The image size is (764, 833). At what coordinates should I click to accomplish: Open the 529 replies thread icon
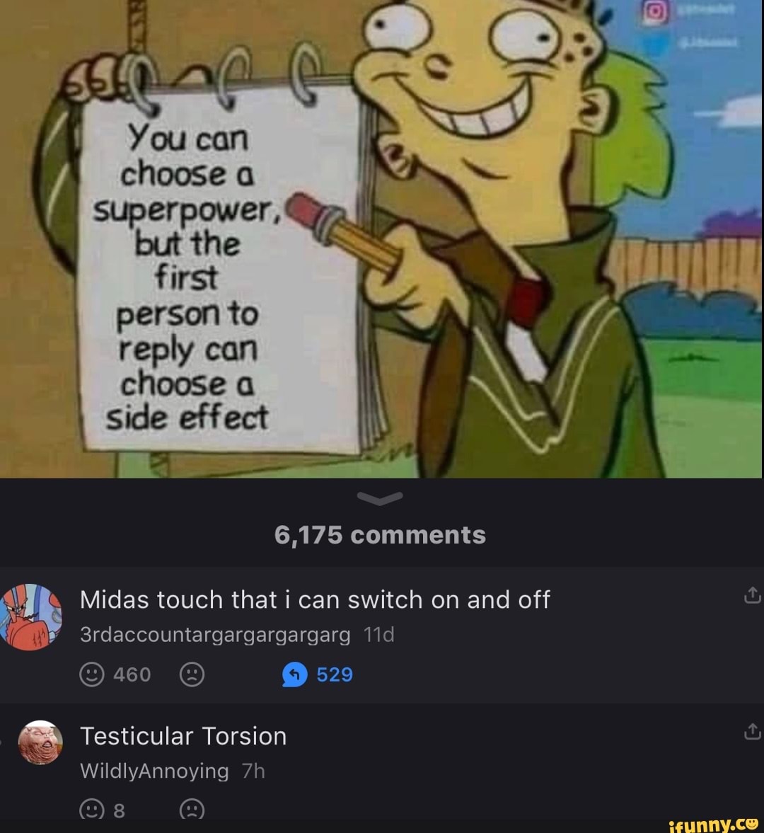pyautogui.click(x=295, y=674)
